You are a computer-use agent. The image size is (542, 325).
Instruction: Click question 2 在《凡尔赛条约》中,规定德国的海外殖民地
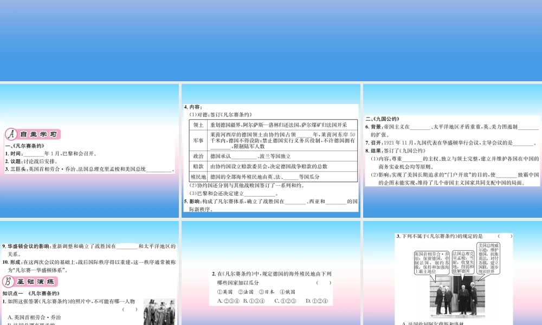click(272, 278)
